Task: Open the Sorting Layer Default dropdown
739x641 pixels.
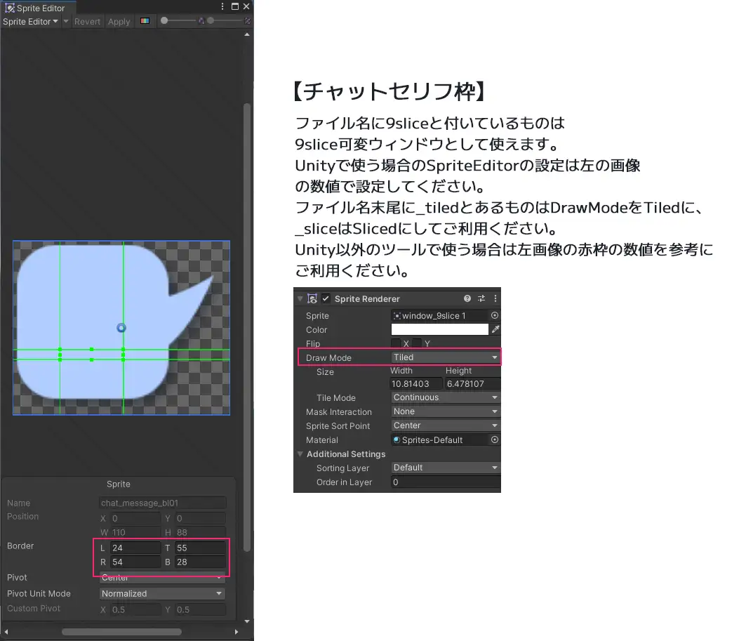Action: 445,468
